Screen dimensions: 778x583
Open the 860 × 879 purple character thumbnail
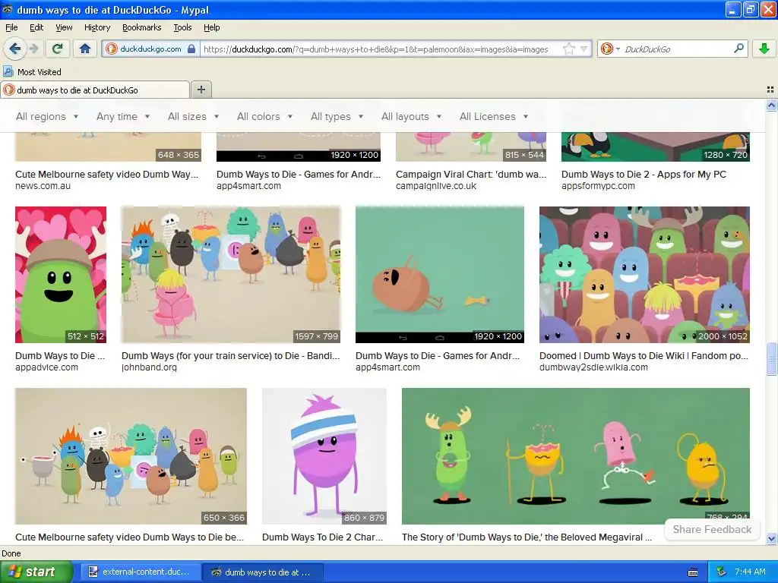coord(324,456)
